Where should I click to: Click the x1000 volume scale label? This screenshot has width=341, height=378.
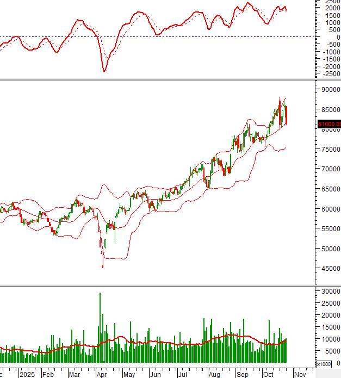coord(323,364)
